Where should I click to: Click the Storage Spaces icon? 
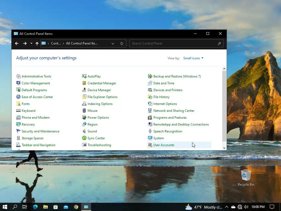pos(18,138)
